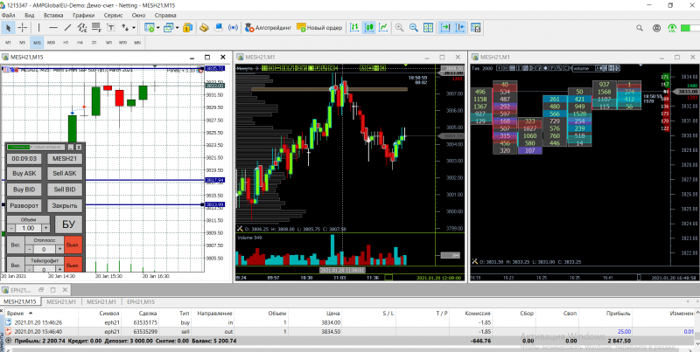The width and height of the screenshot is (700, 352).
Task: Pick the horizontal line drawing tool
Action: 53,28
